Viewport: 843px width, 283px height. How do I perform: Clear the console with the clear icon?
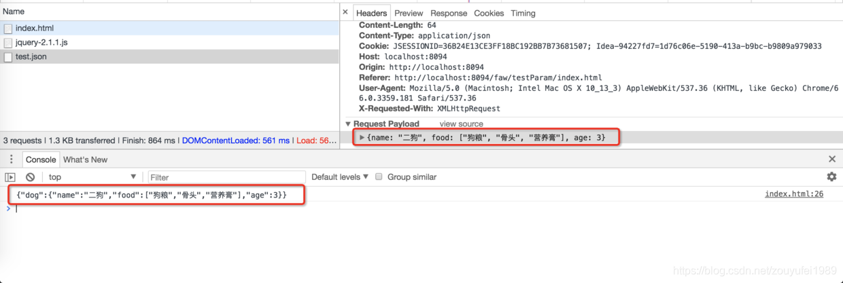click(30, 177)
